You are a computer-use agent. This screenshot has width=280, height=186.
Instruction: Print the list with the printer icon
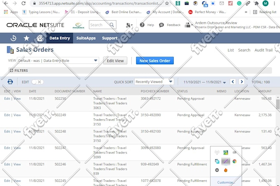point(10,82)
